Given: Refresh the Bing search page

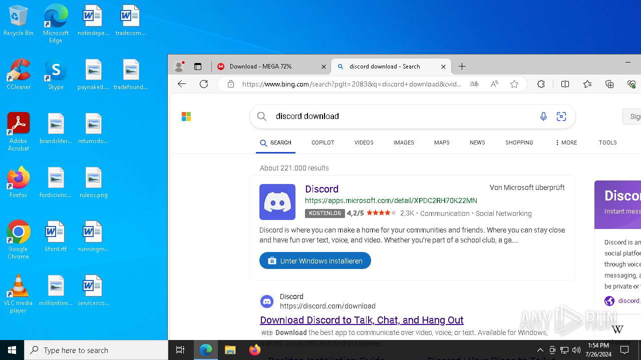Looking at the screenshot, I should (204, 84).
